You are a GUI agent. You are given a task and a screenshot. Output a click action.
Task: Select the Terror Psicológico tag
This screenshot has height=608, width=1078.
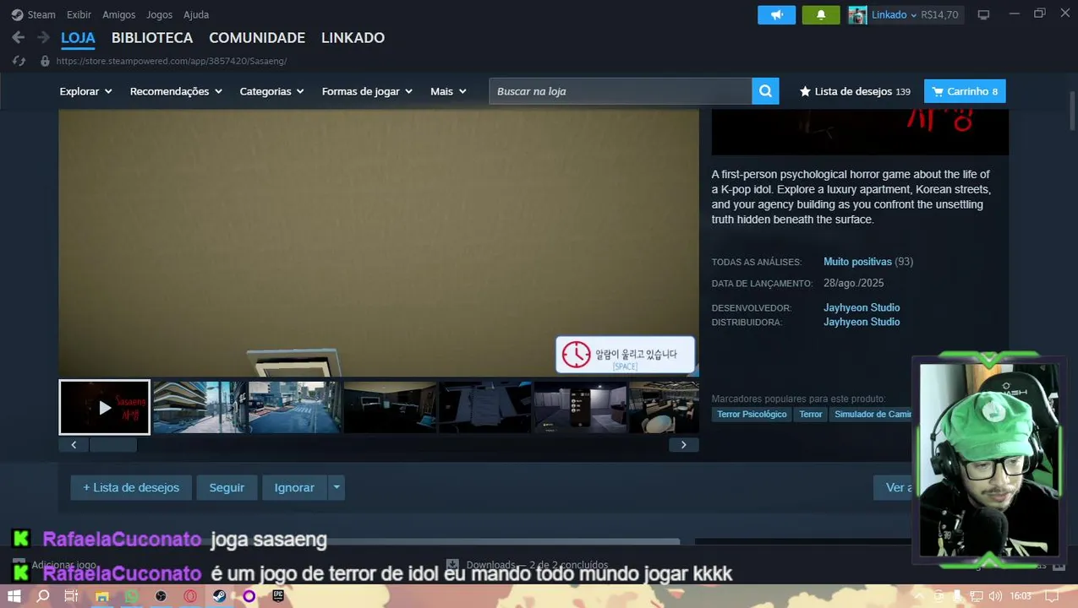(x=752, y=414)
